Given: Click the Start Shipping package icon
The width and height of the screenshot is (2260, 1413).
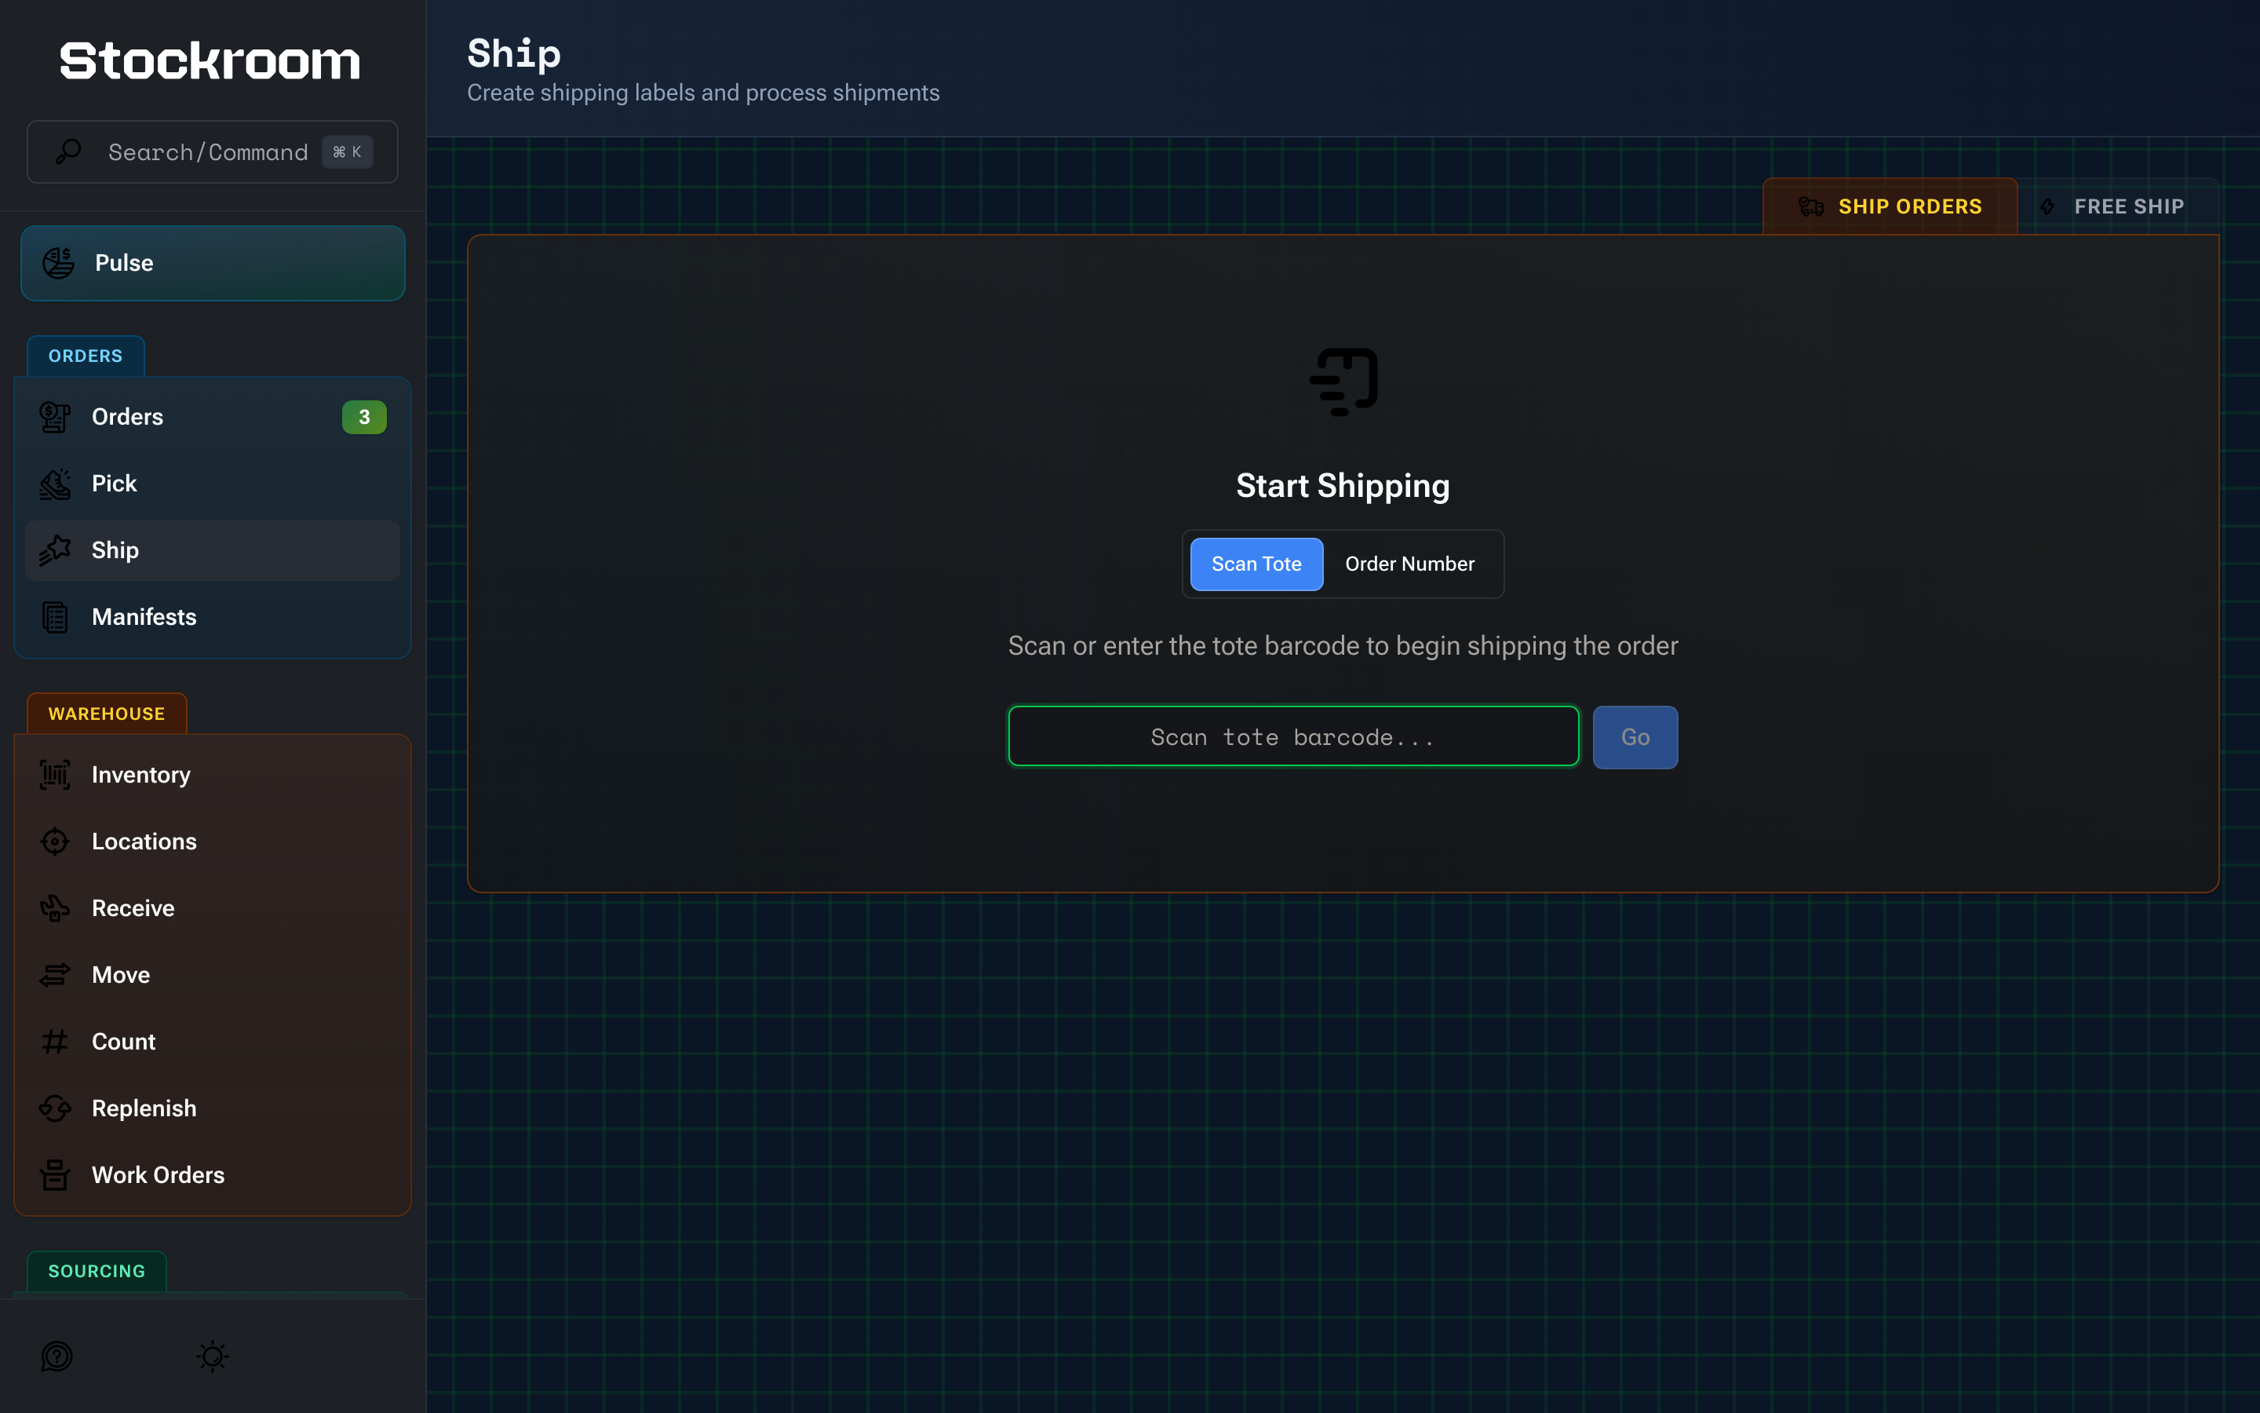Looking at the screenshot, I should (1343, 382).
